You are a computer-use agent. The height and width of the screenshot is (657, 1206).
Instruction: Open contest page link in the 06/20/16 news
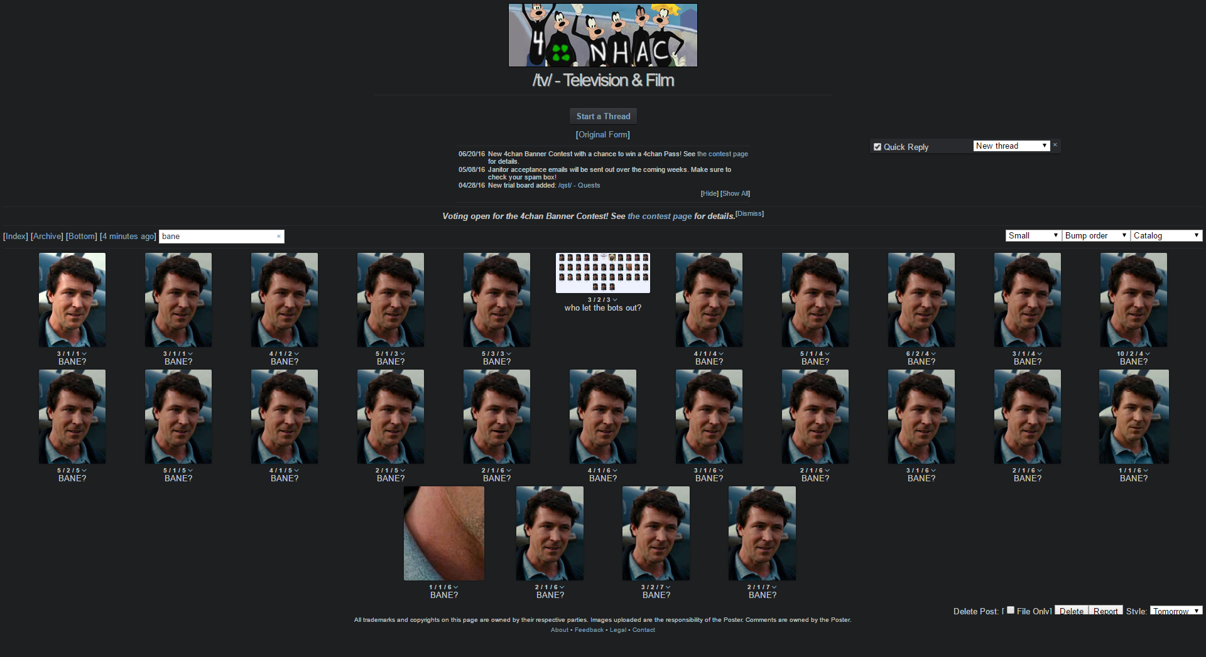click(722, 154)
